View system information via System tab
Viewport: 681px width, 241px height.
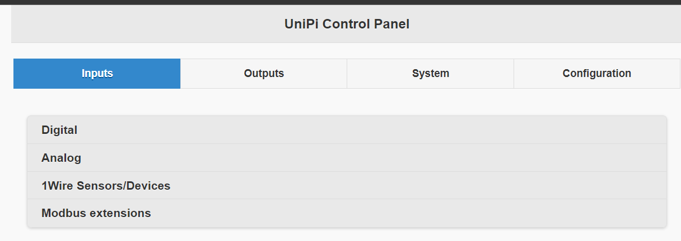click(x=430, y=74)
